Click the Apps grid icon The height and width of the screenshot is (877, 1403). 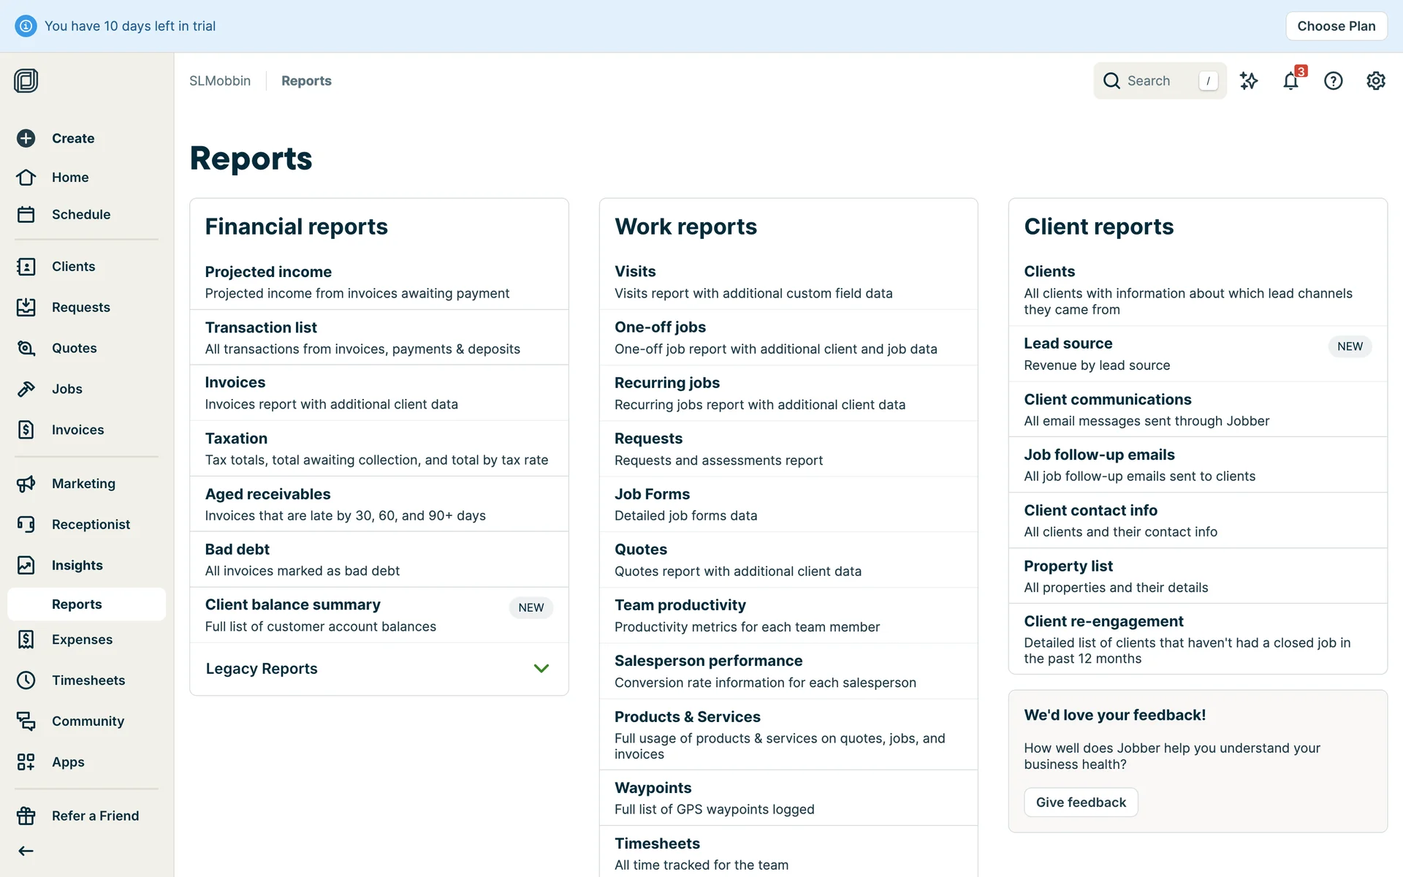point(26,762)
